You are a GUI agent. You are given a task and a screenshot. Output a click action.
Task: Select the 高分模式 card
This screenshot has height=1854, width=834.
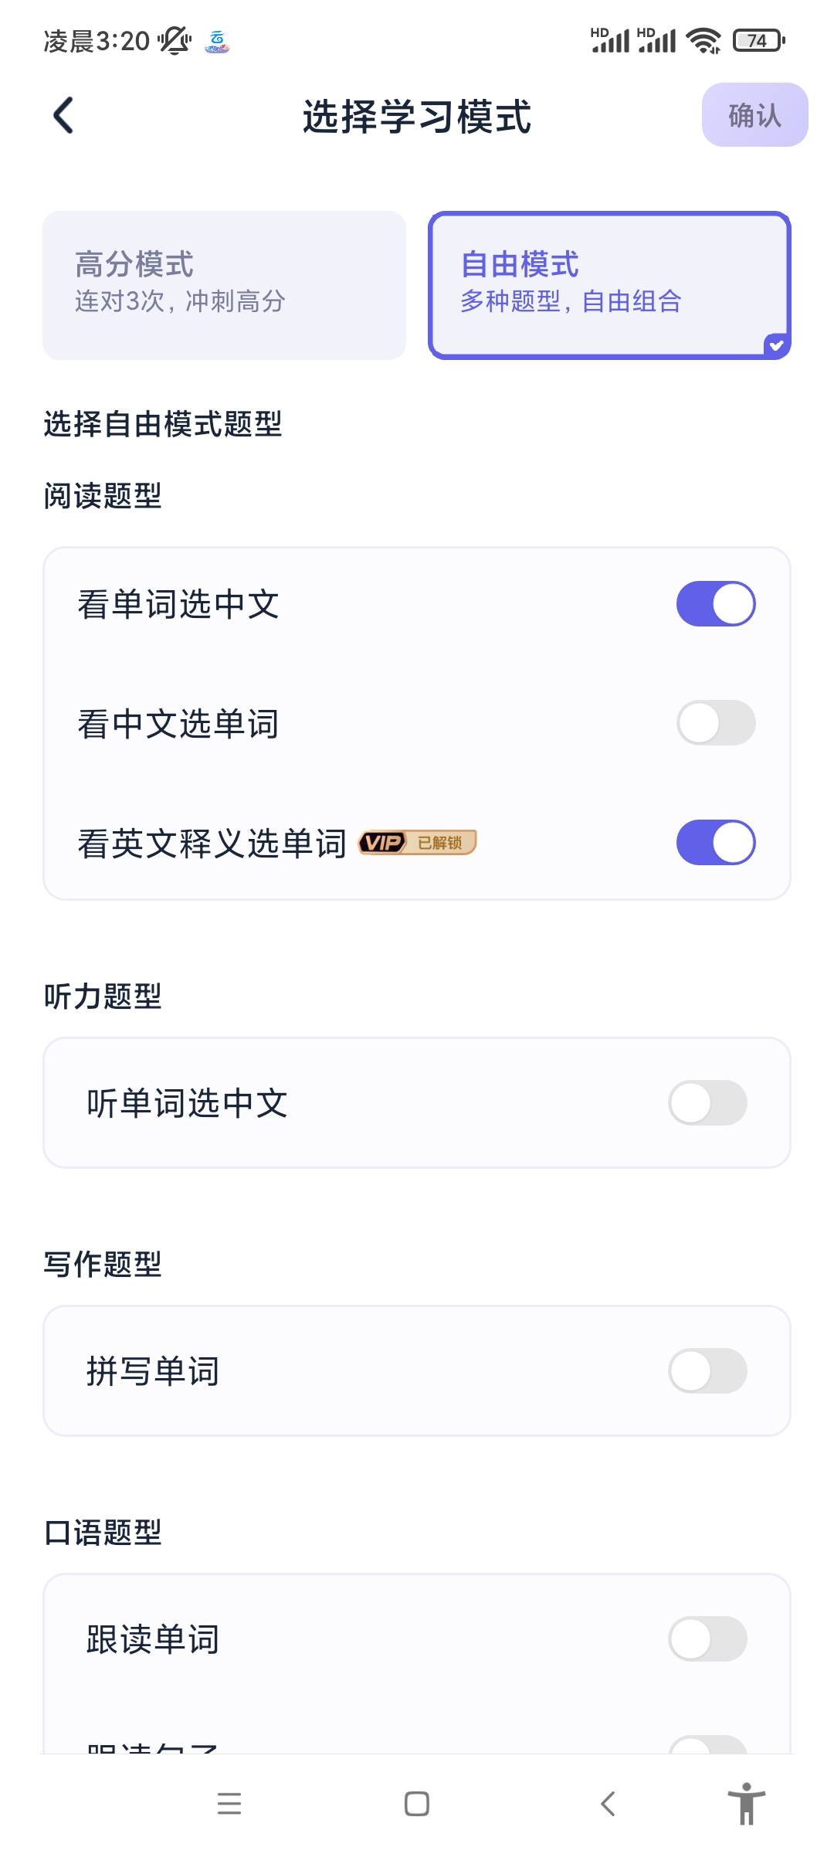[x=224, y=285]
